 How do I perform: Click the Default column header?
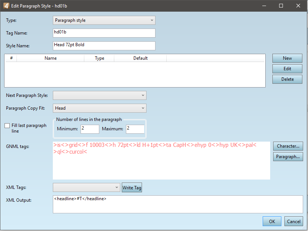pos(140,58)
